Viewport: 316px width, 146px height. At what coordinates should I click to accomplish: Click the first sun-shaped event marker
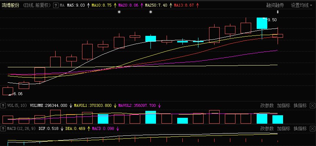coord(119,12)
